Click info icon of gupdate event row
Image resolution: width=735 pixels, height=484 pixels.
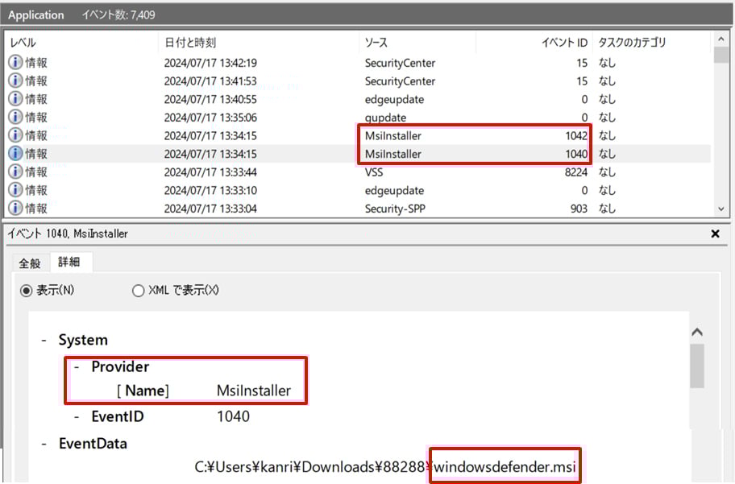(15, 117)
